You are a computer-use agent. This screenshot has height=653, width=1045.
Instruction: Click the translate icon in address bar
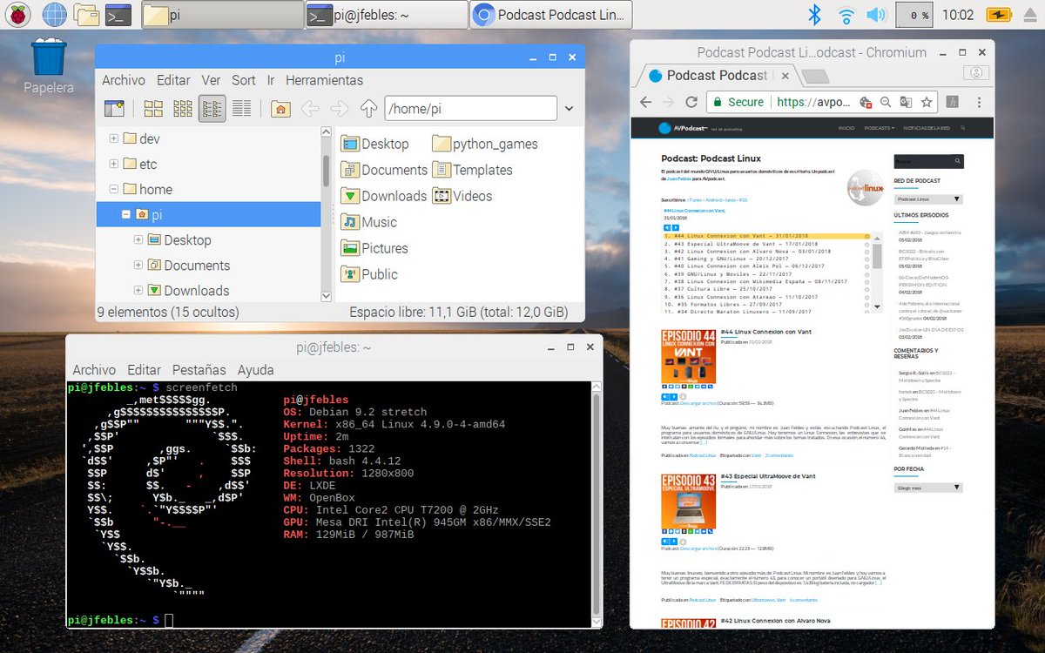click(907, 102)
